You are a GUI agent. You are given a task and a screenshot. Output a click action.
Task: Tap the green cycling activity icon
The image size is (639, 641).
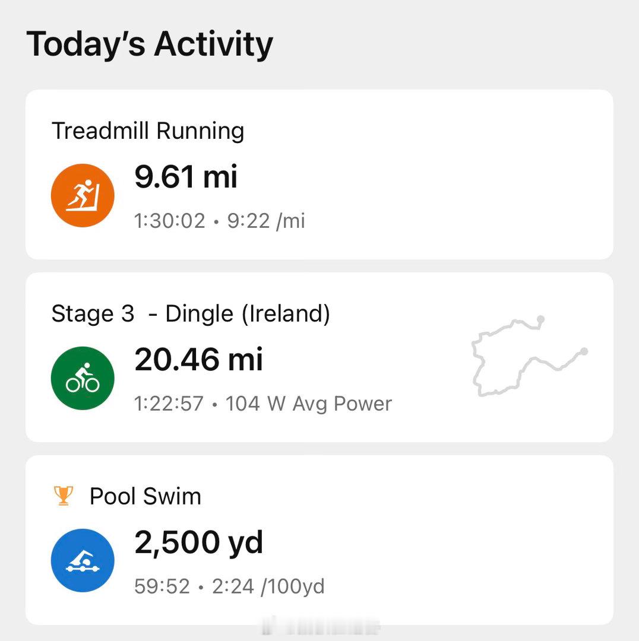click(83, 378)
